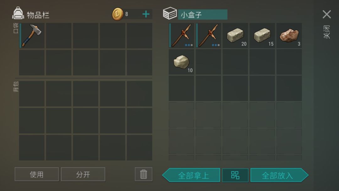
Task: Click the storage box icon beside 小盒子
Action: (x=170, y=13)
